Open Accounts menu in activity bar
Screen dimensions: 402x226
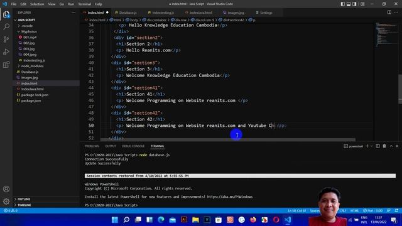[x=6, y=189]
